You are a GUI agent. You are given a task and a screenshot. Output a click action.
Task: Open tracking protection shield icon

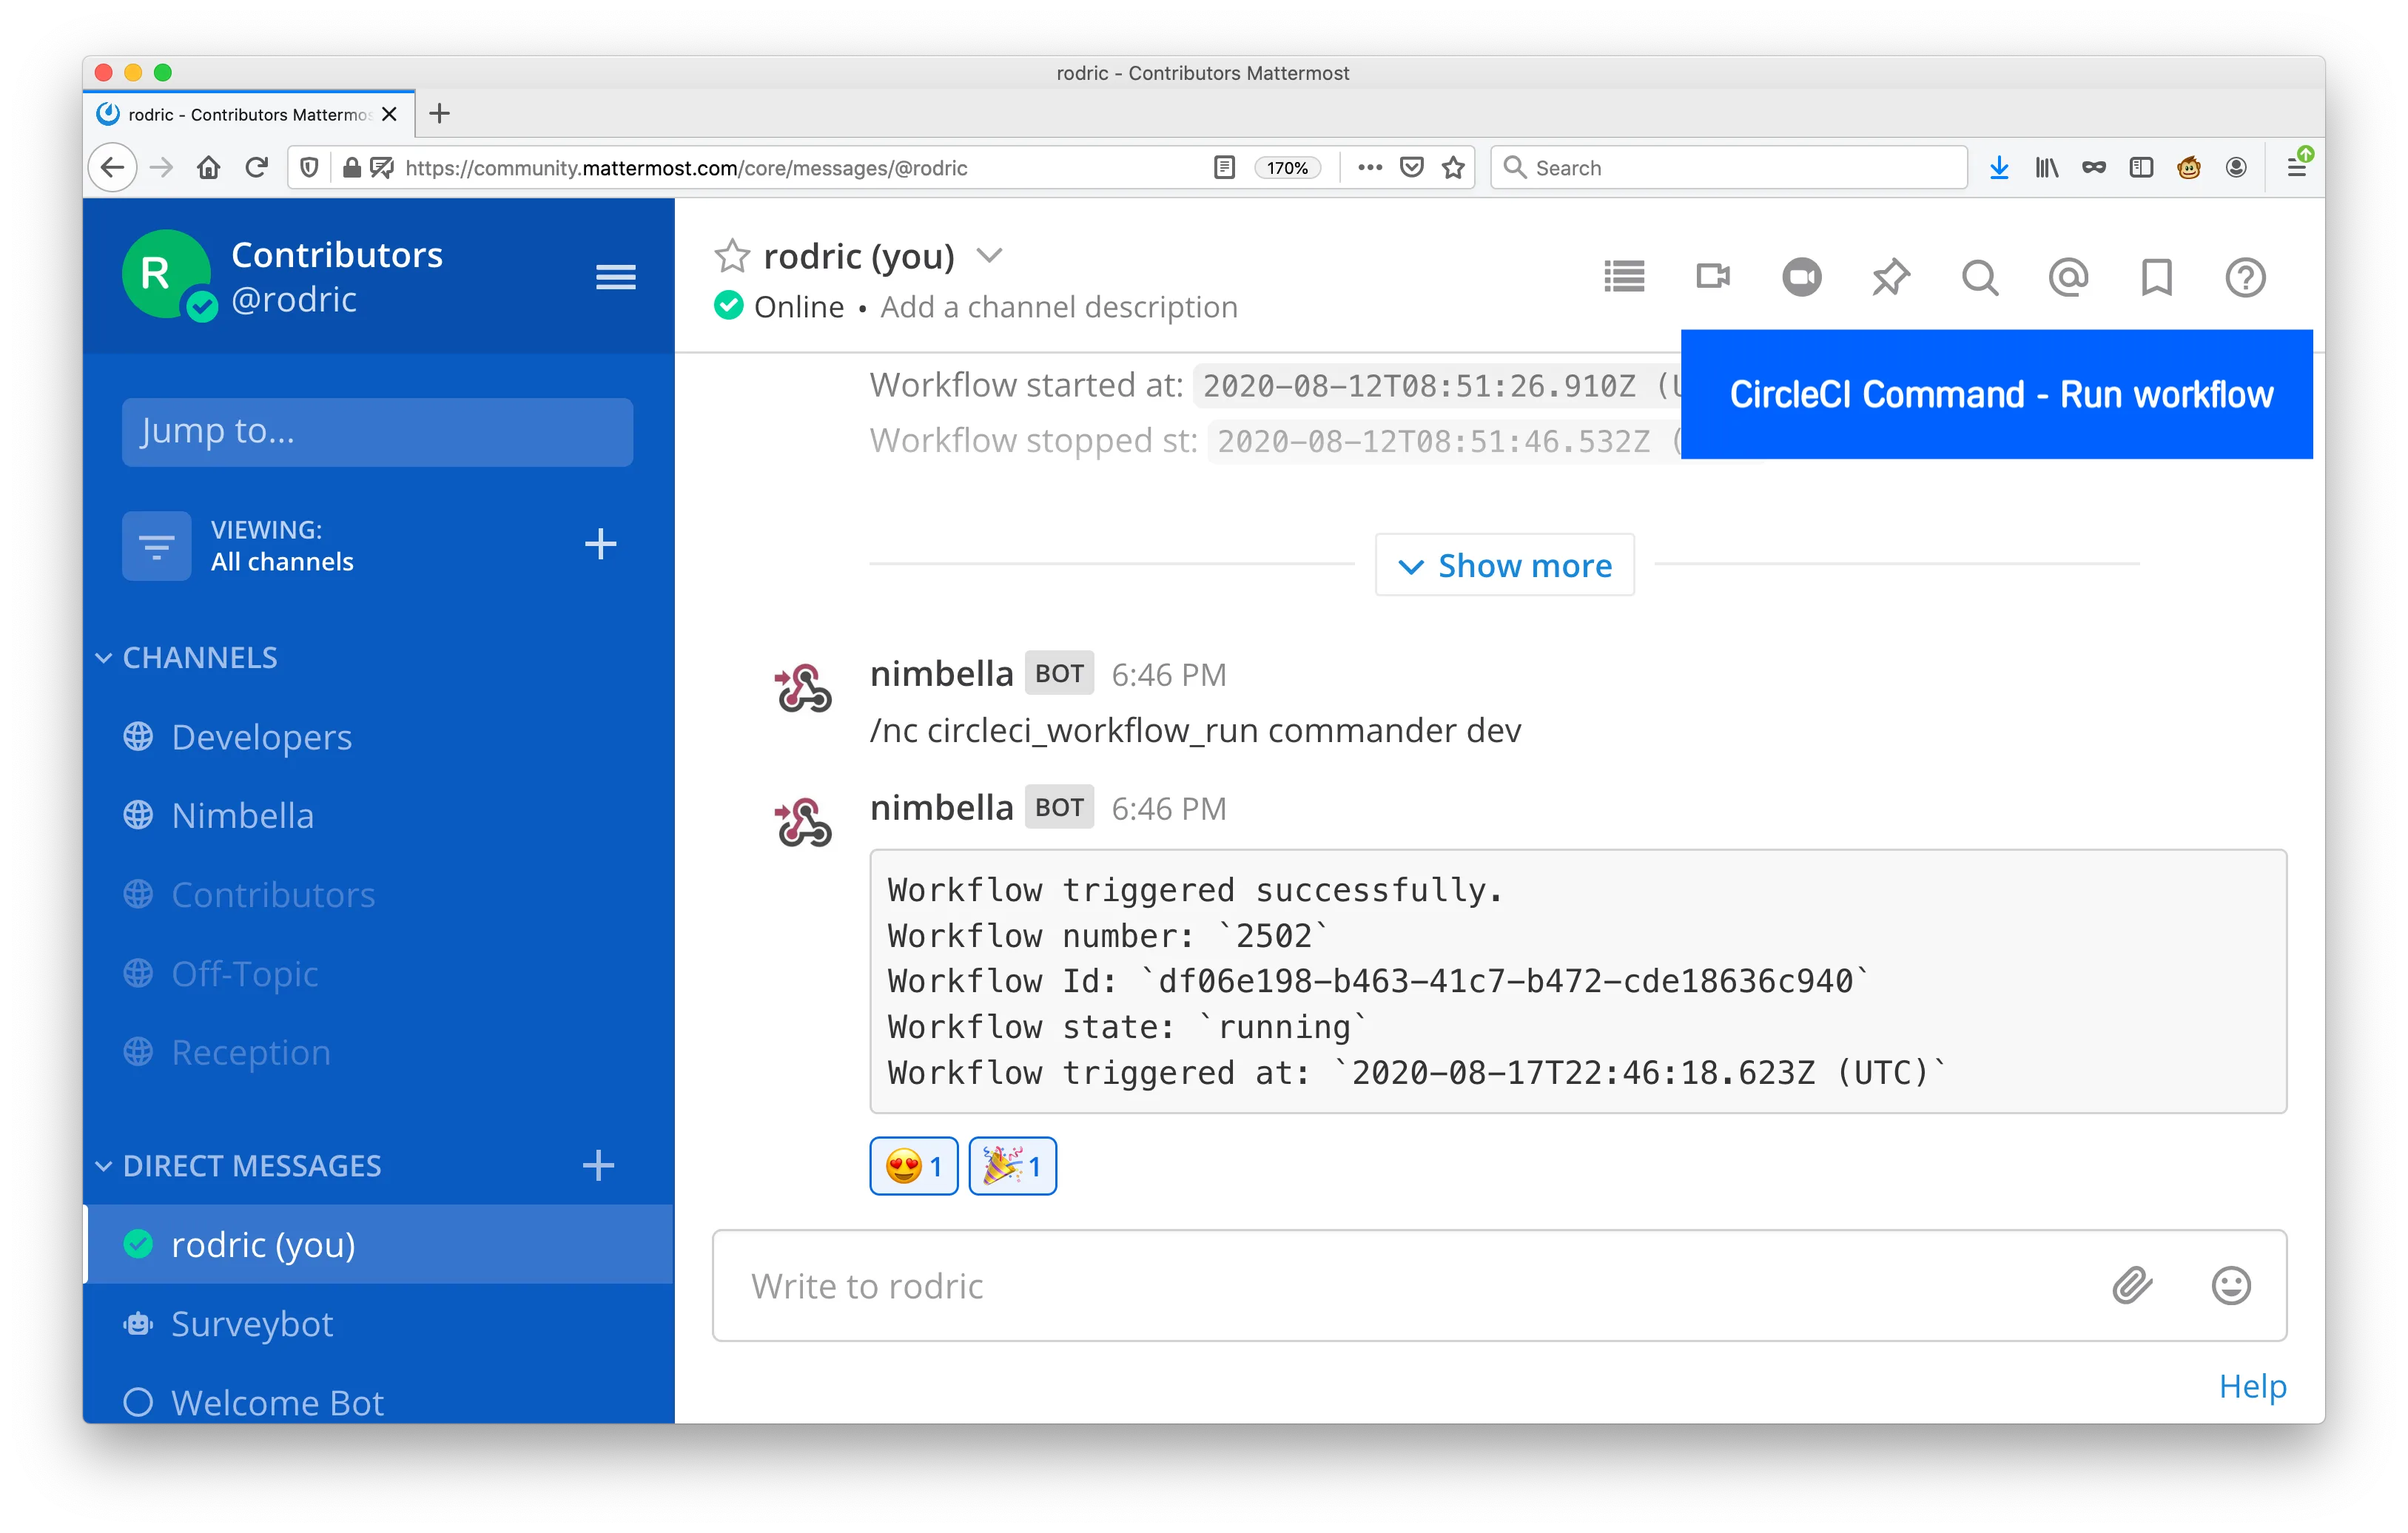click(x=310, y=167)
